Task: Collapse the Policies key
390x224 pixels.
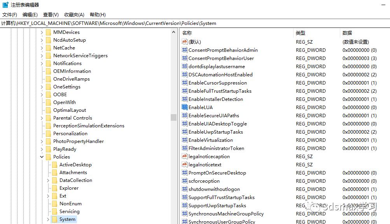Action: 42,157
